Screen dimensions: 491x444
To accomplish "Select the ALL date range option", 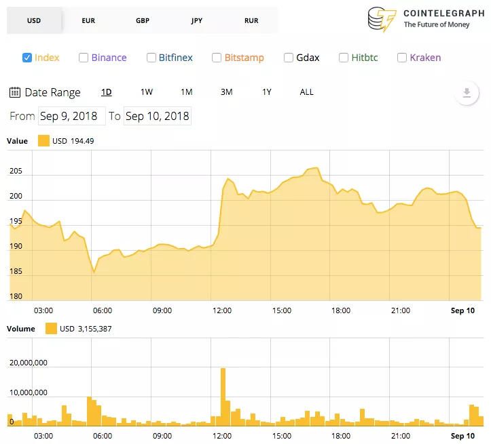I will point(306,92).
